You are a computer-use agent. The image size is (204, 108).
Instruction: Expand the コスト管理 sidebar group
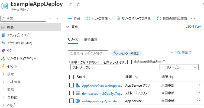coord(3,82)
